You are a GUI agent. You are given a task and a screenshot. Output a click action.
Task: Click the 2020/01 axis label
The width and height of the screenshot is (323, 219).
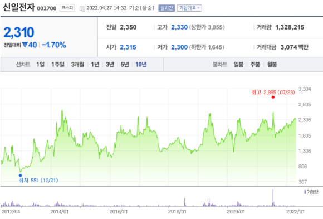[236, 212]
